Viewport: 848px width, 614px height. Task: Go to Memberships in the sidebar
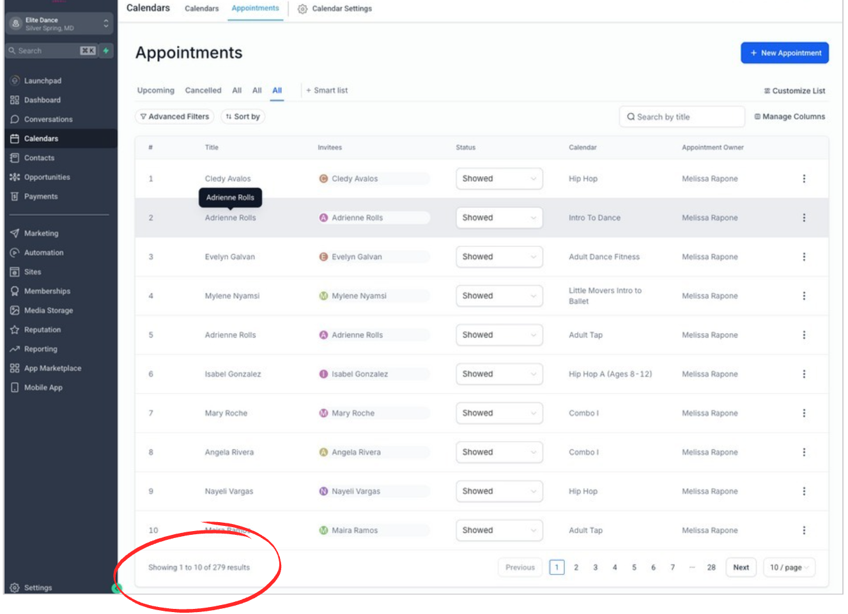click(x=47, y=291)
